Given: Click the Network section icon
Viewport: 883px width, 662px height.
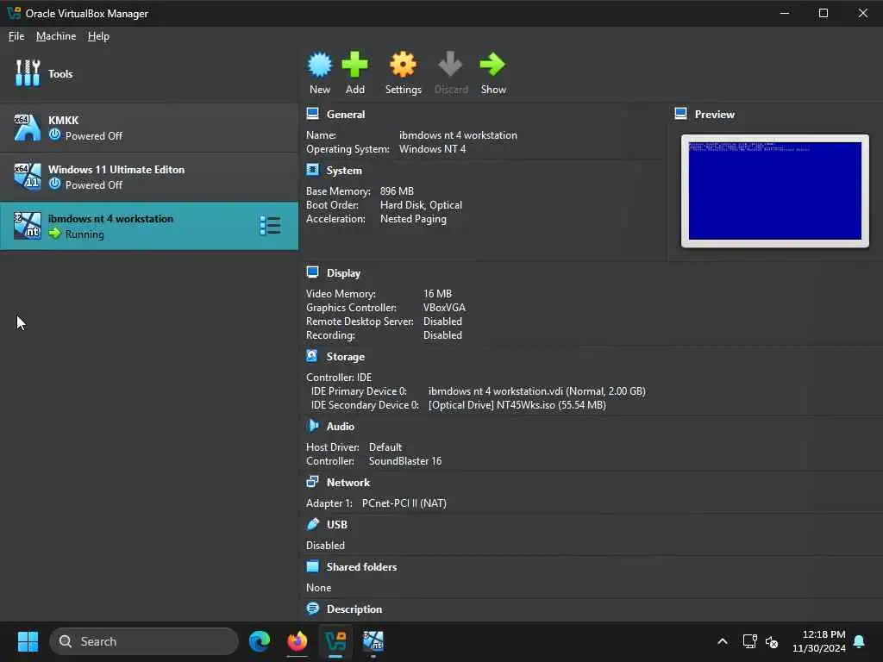Looking at the screenshot, I should pos(312,482).
